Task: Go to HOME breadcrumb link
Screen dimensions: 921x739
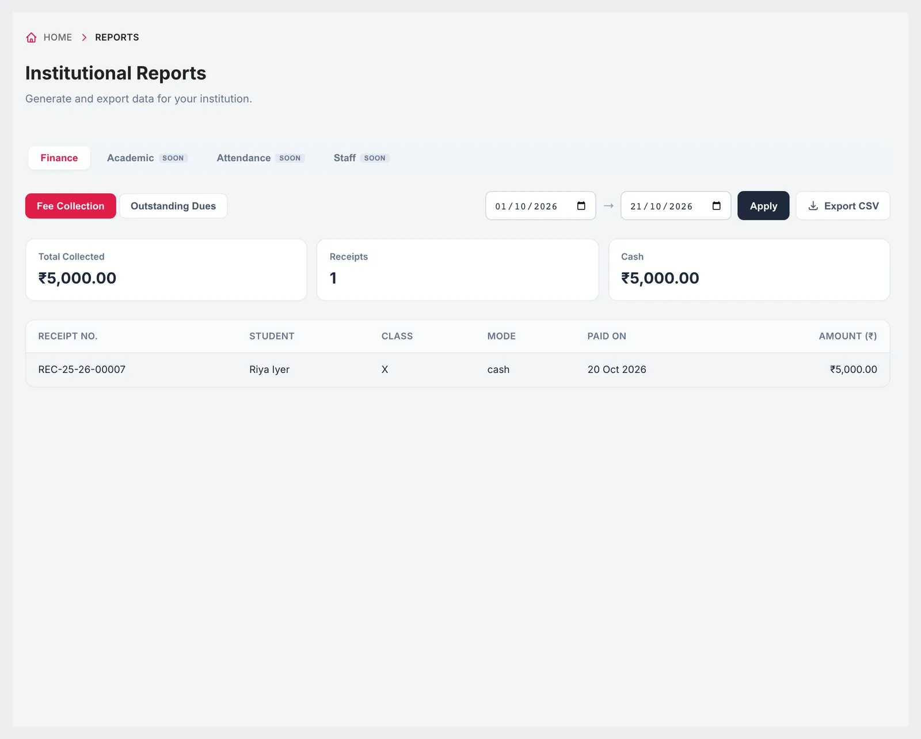Action: pyautogui.click(x=58, y=37)
